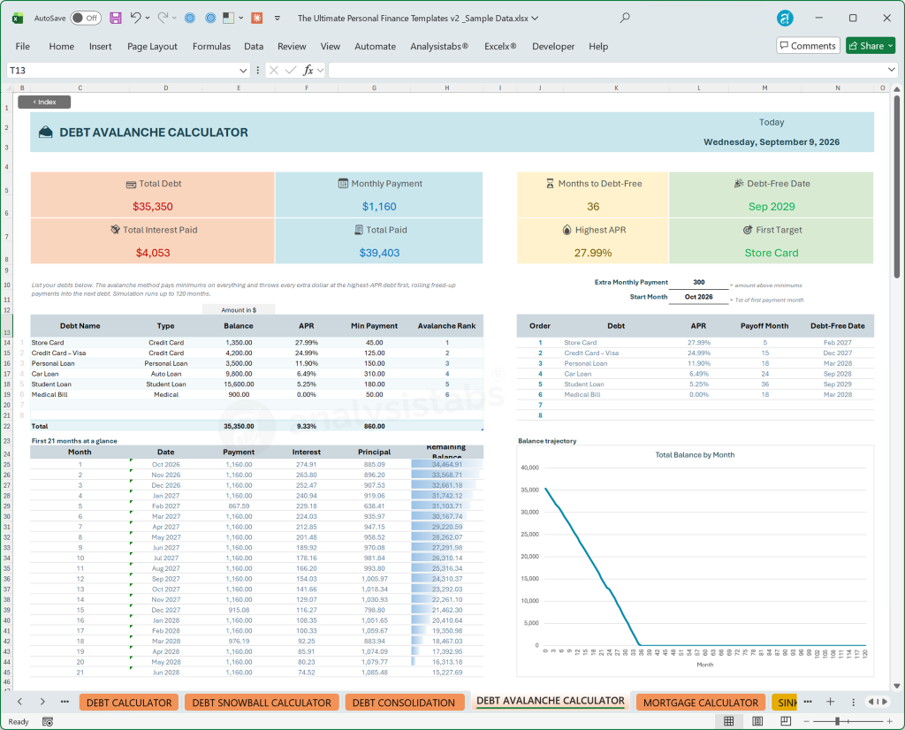Click the checkered theme/color icon in quick access
The height and width of the screenshot is (730, 905).
coord(229,18)
